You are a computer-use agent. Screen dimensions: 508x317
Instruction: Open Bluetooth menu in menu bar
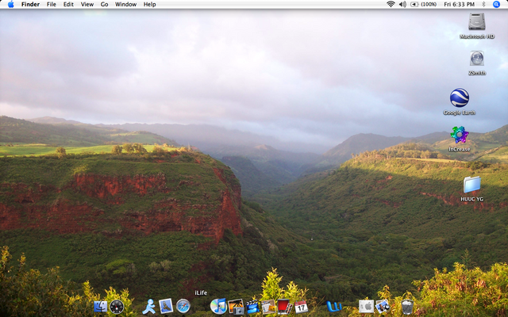[483, 4]
